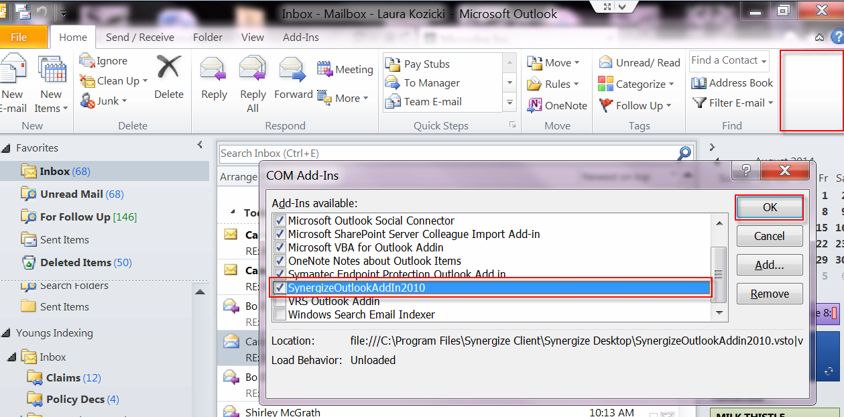
Task: Switch to the Home tab
Action: (x=73, y=38)
